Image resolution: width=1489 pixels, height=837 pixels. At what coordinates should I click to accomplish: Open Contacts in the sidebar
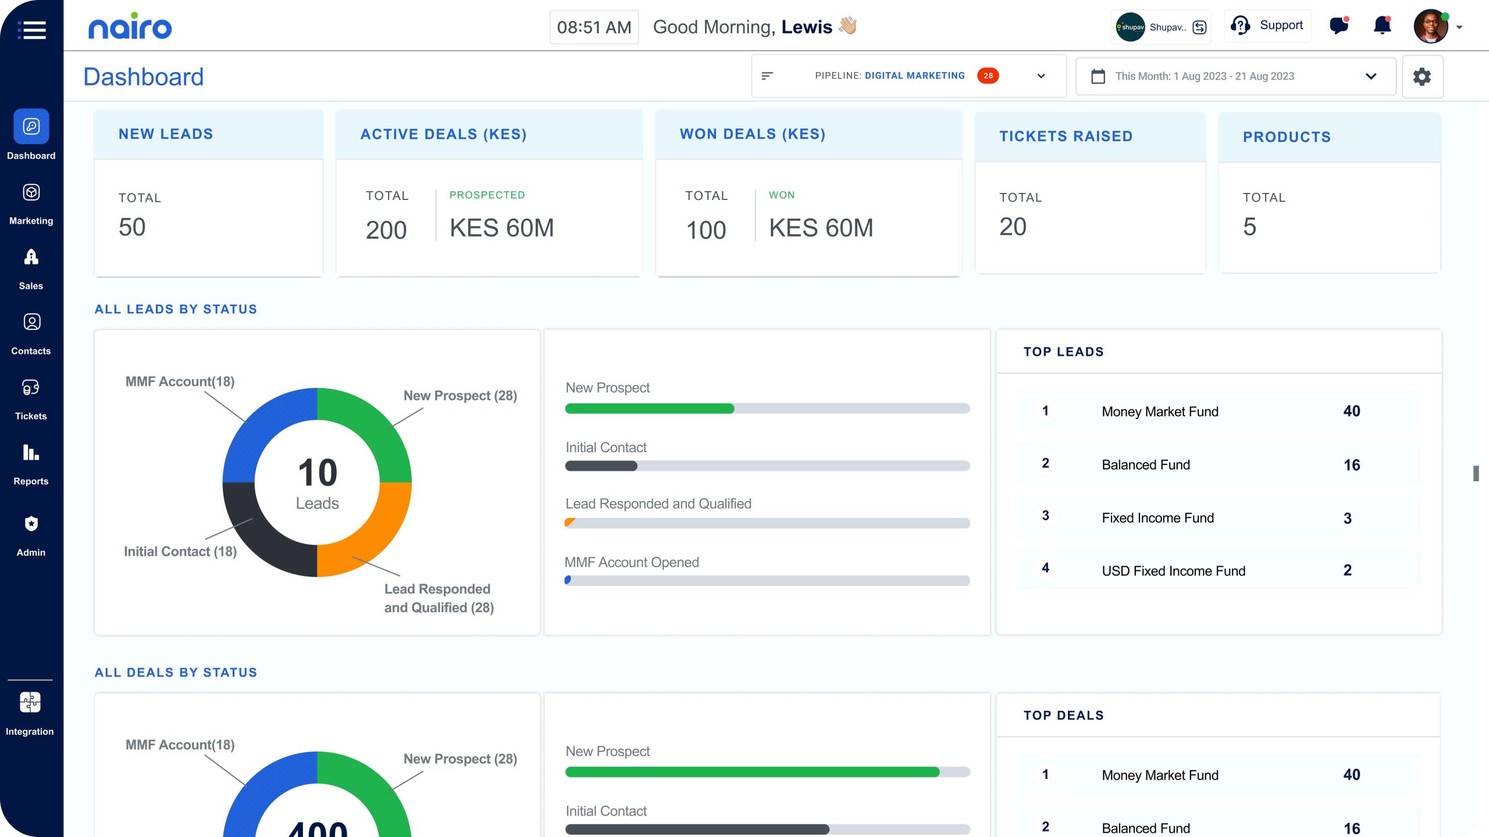click(x=31, y=334)
